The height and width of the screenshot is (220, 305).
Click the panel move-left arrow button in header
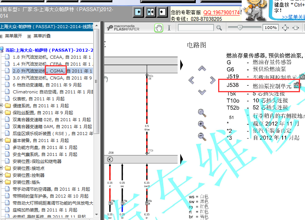point(162,12)
